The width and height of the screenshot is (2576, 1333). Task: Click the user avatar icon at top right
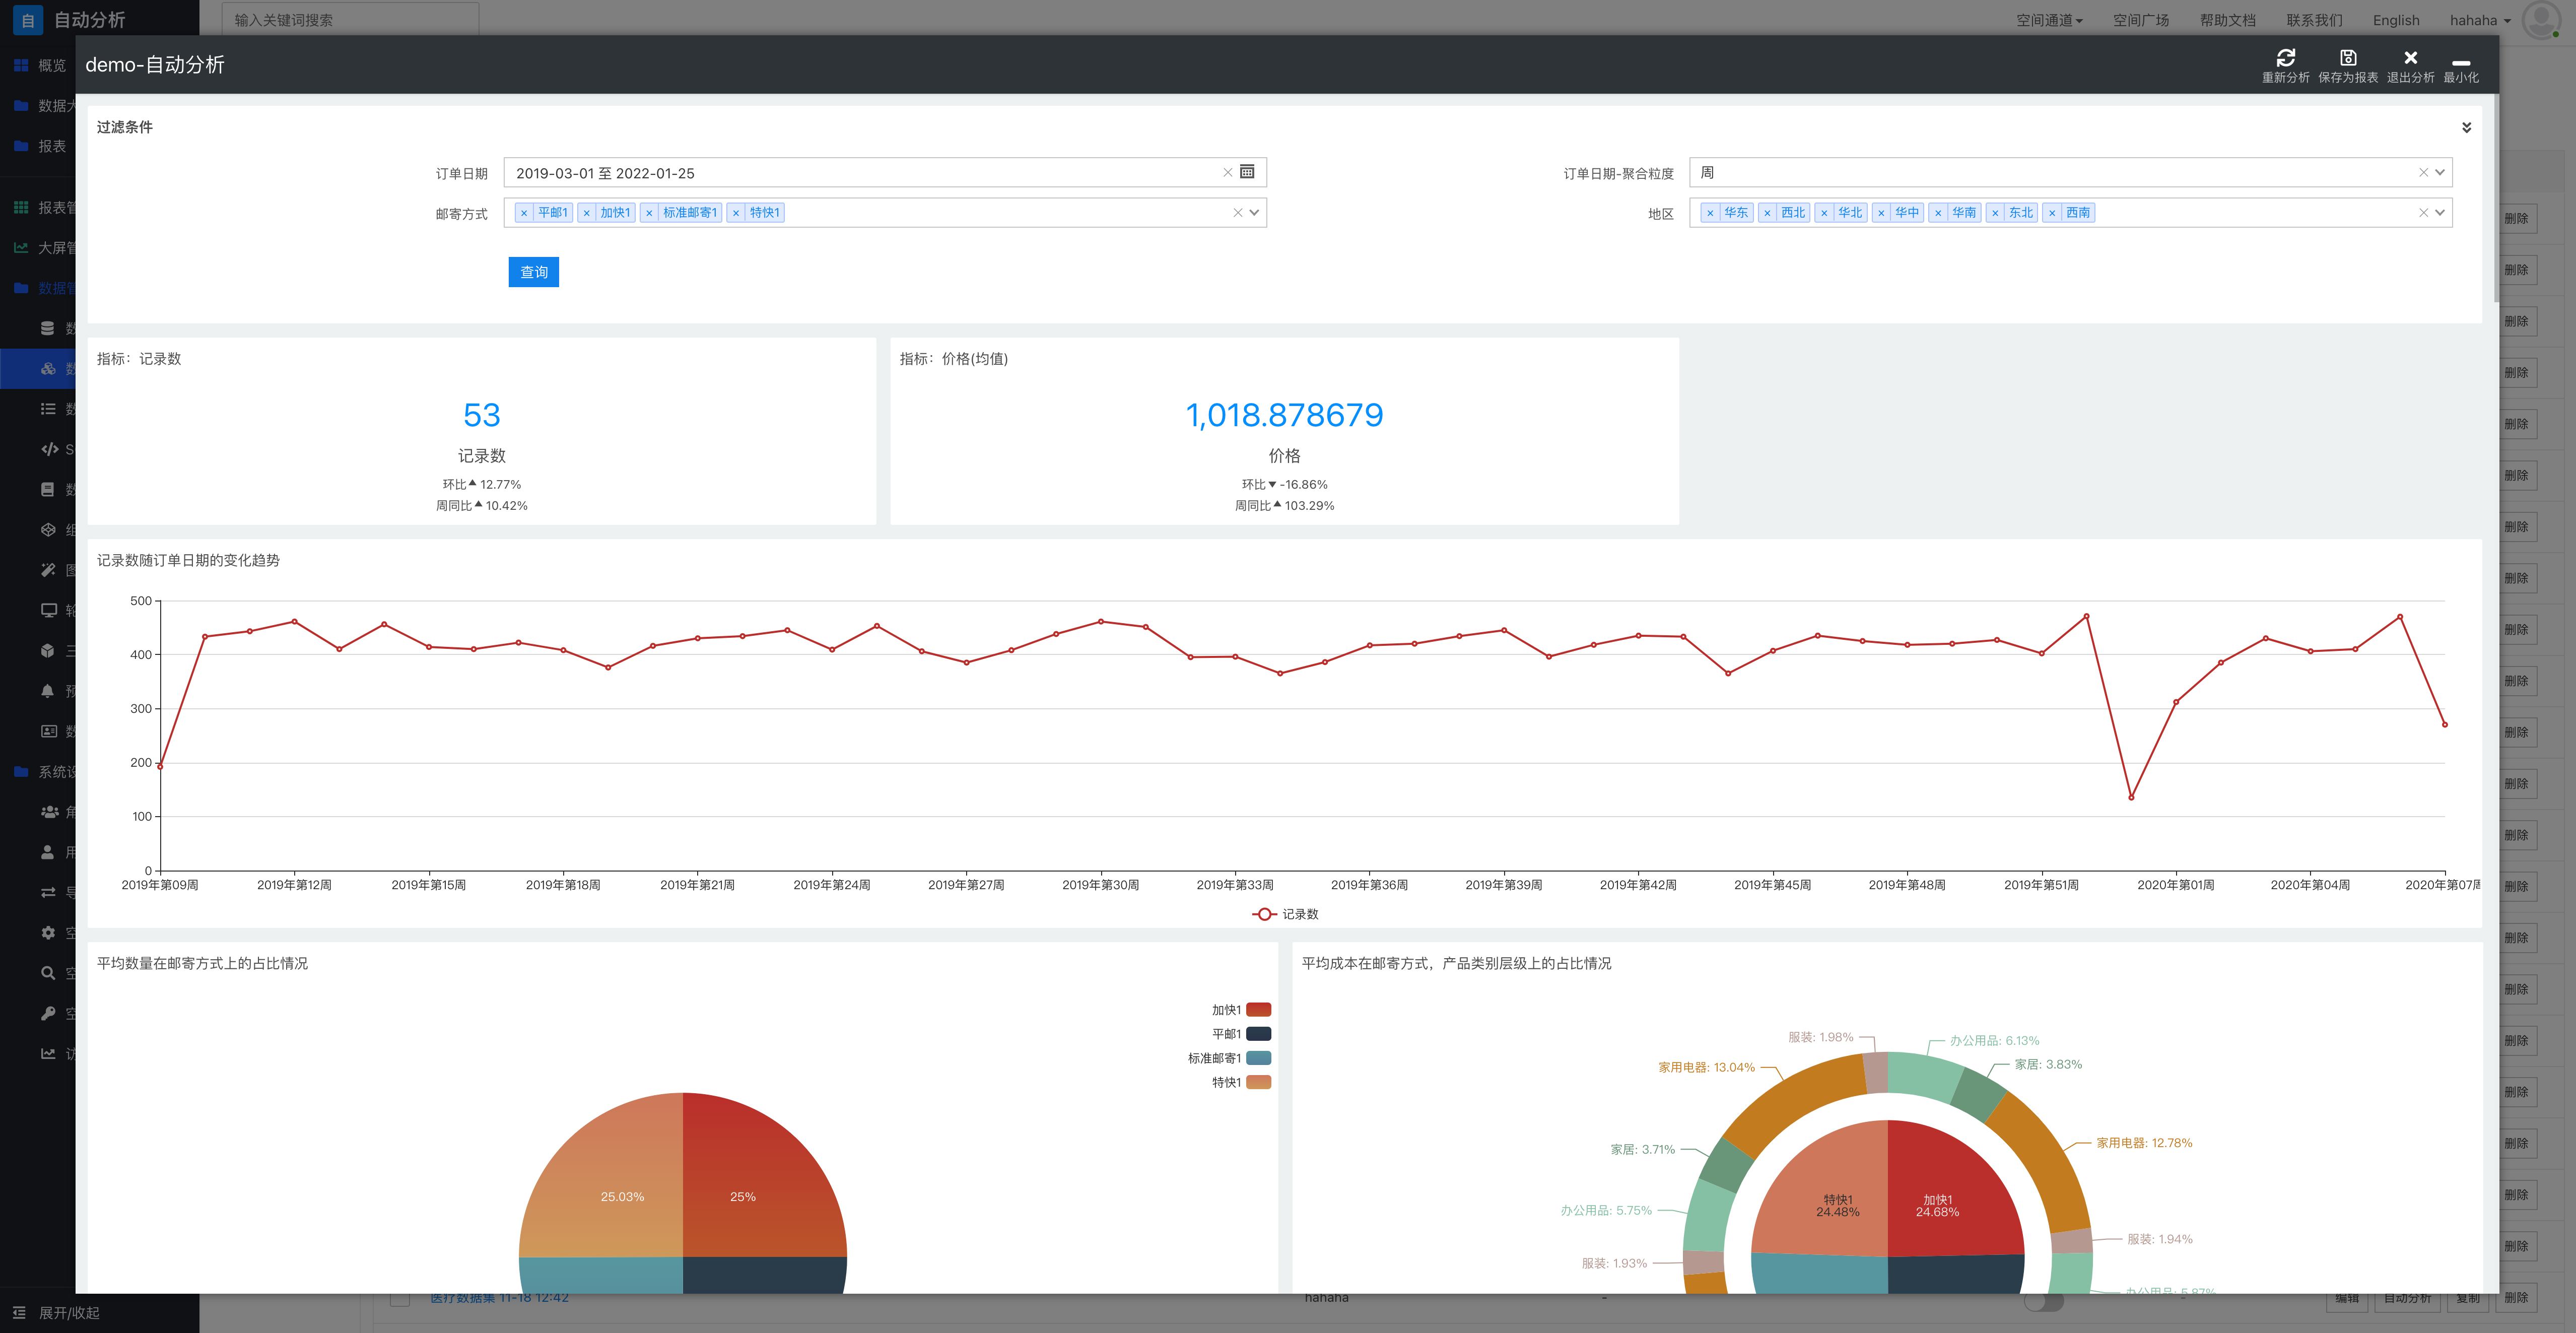2541,20
